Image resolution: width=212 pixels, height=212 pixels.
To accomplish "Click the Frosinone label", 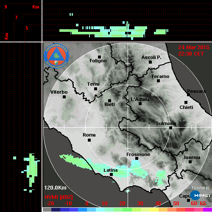I will (138, 154).
